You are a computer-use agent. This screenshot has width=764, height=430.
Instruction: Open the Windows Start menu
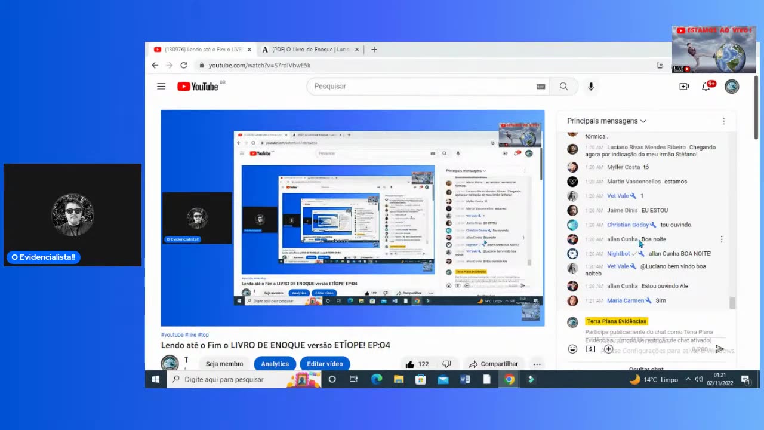pos(156,379)
